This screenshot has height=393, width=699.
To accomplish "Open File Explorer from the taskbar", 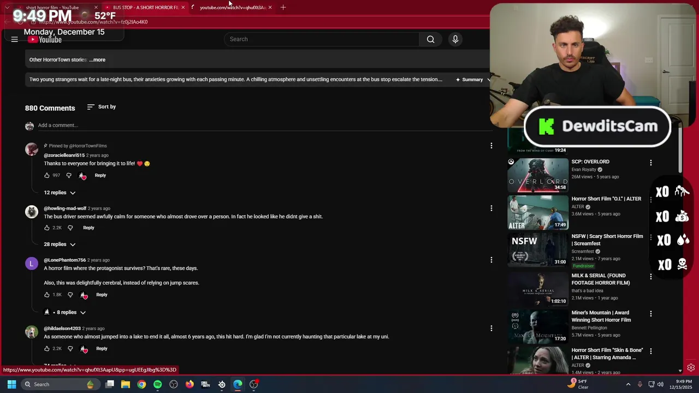I will (126, 384).
